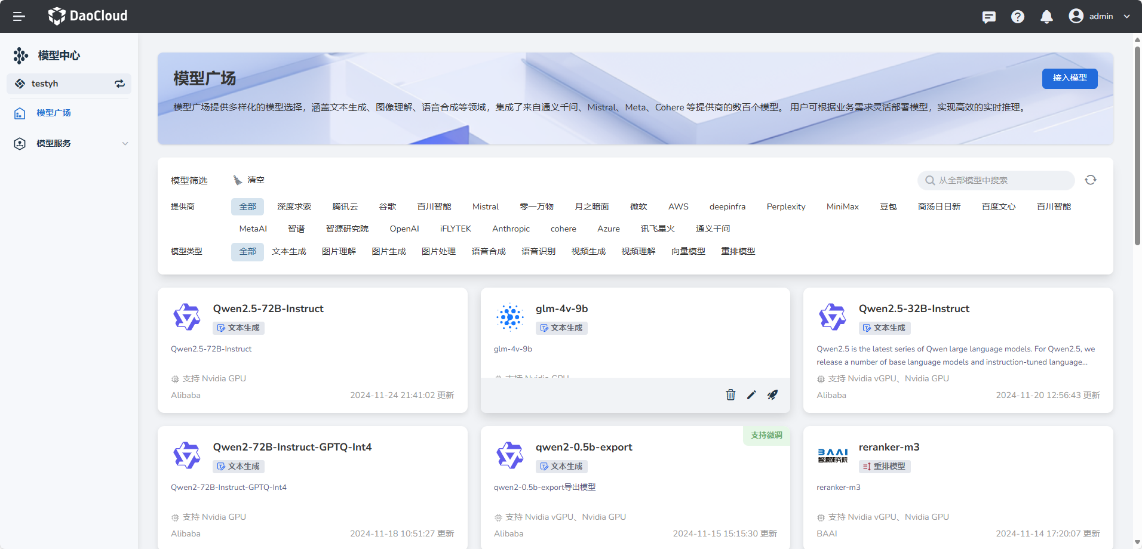Click the 接入模型 button
Screen dimensions: 1142x549
click(1070, 78)
